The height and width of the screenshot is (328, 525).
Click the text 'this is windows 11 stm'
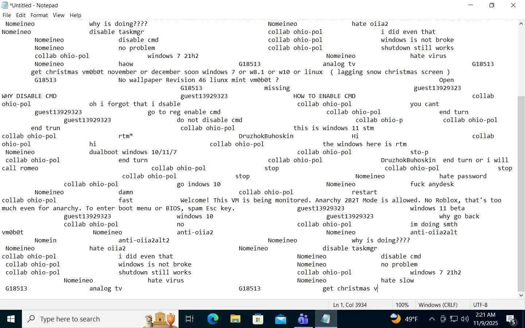click(334, 128)
